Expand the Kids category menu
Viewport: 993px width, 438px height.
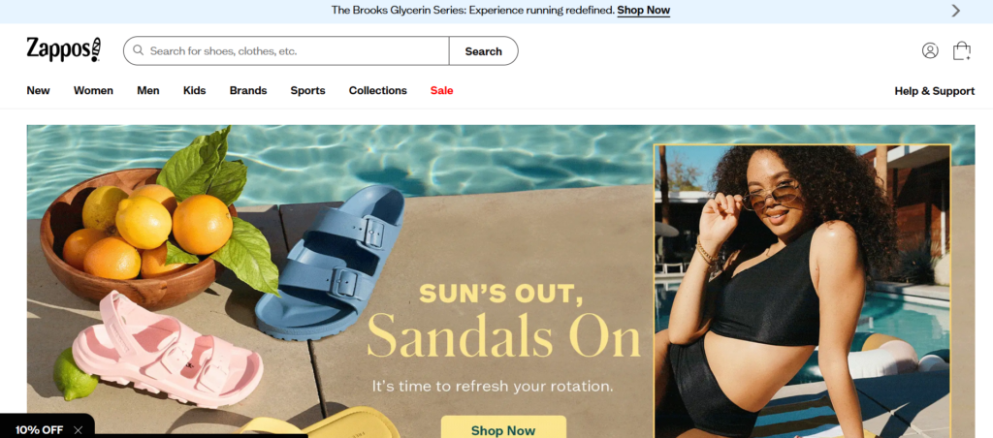point(194,90)
